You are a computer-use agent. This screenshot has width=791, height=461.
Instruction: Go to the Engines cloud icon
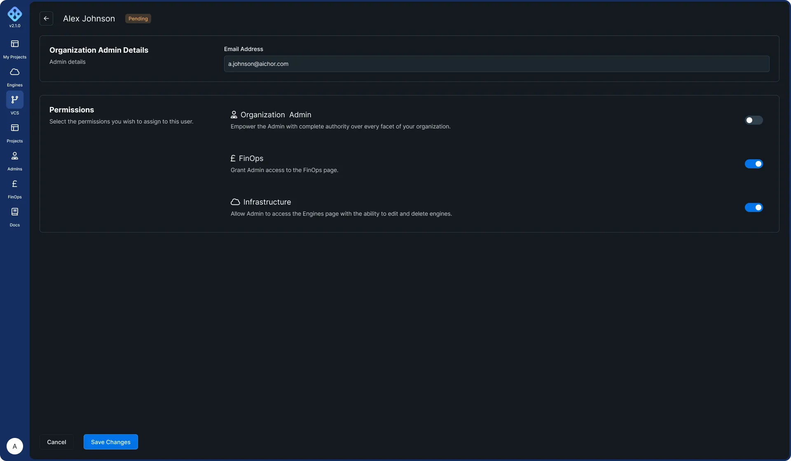click(15, 72)
